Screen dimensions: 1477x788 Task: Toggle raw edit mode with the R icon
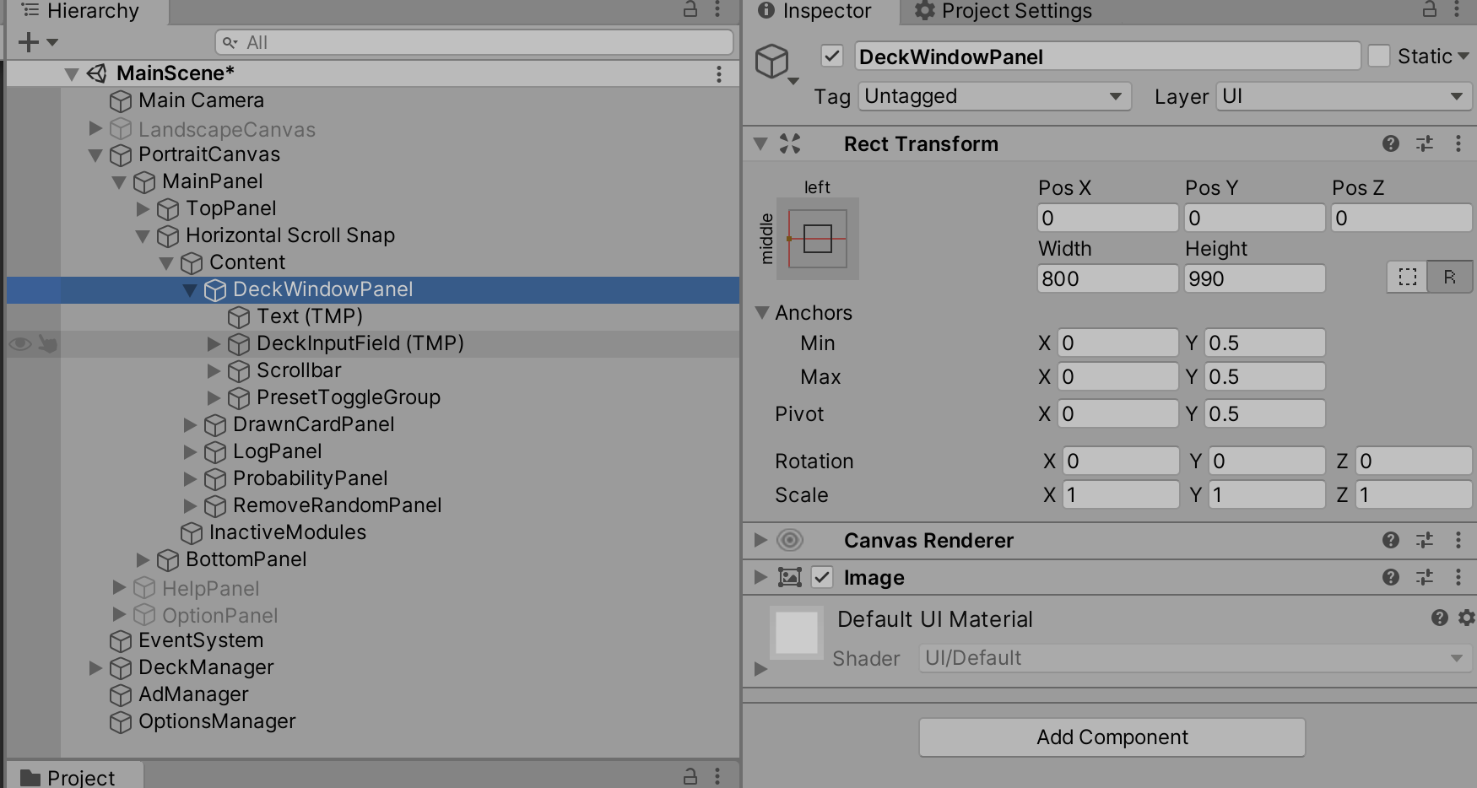click(x=1450, y=277)
